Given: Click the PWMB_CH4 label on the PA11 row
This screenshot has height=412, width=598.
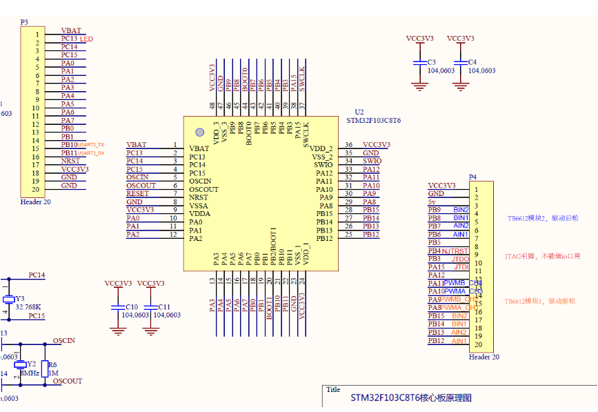Looking at the screenshot, I should (463, 283).
